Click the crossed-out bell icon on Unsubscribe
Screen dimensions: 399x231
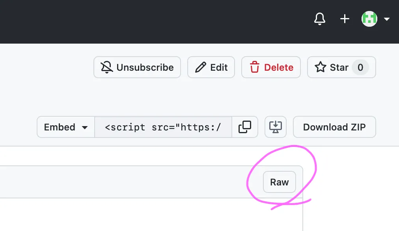tap(107, 68)
